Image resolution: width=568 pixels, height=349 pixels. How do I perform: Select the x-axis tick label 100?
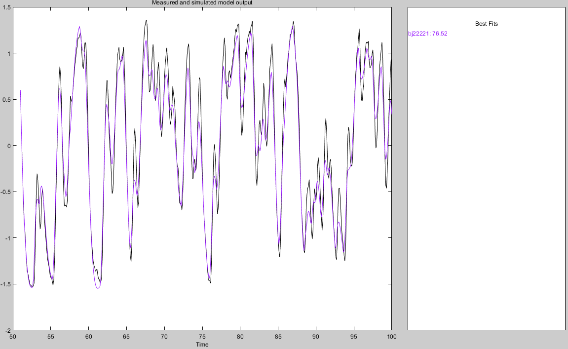(391, 336)
